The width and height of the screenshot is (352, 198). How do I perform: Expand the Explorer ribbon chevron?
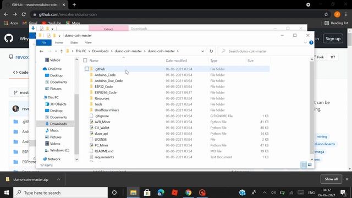(x=305, y=42)
